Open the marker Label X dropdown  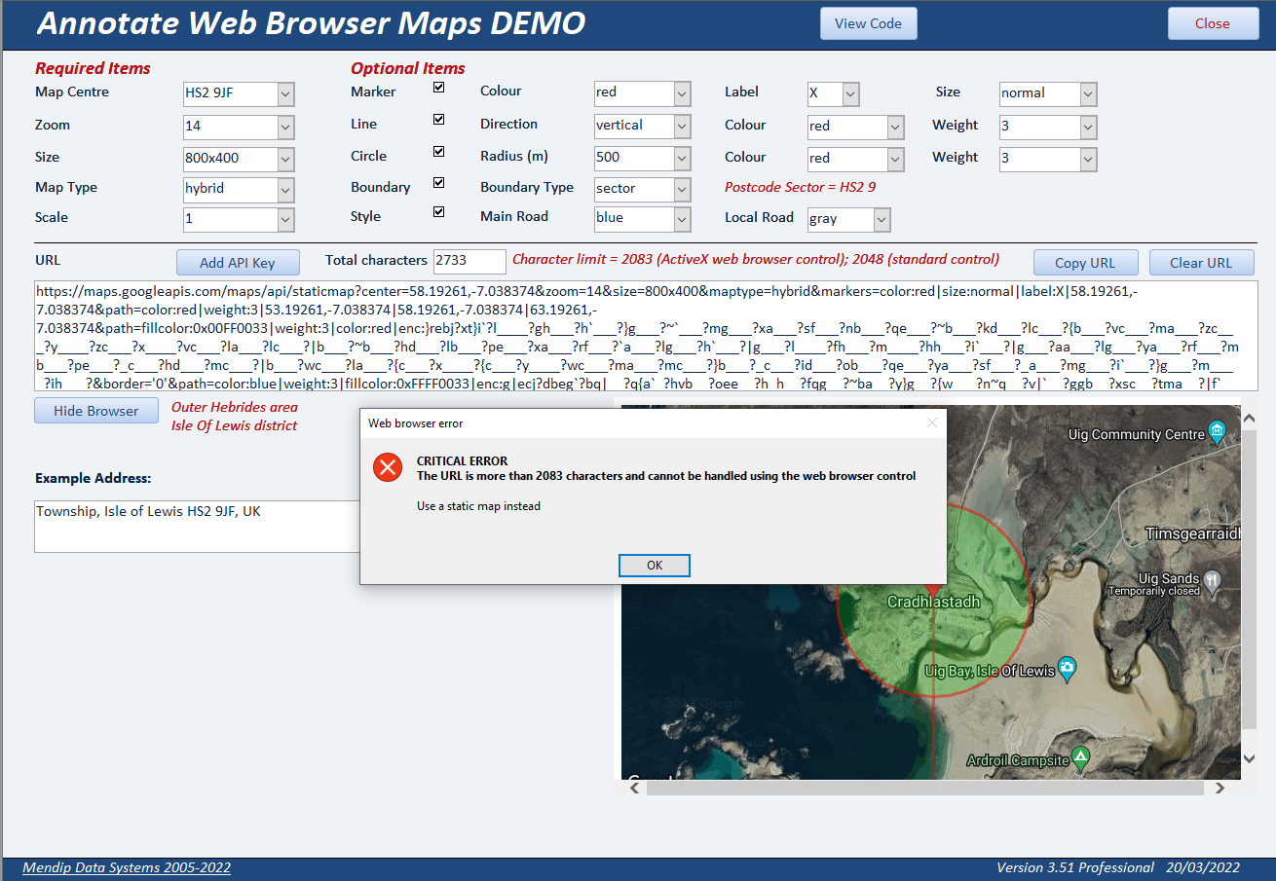click(850, 94)
